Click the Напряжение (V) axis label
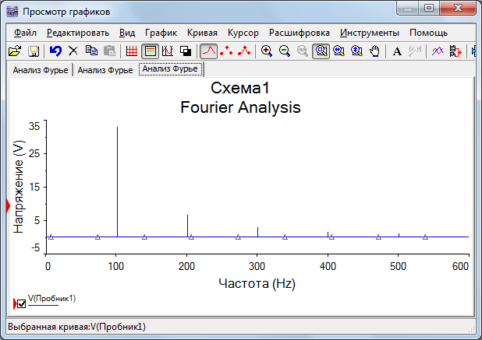This screenshot has width=482, height=340. [x=19, y=187]
